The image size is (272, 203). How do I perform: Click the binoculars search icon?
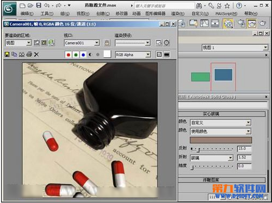(199, 6)
